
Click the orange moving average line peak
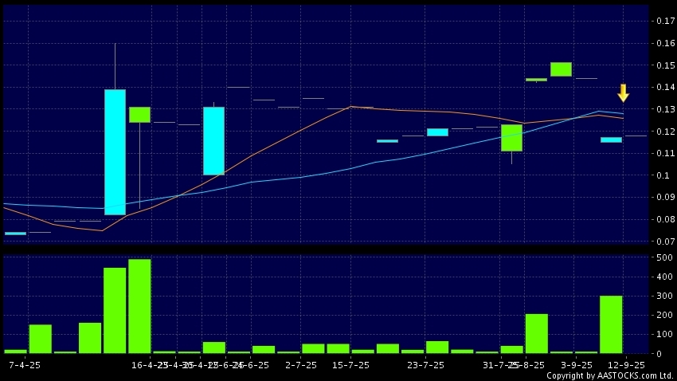coord(350,106)
